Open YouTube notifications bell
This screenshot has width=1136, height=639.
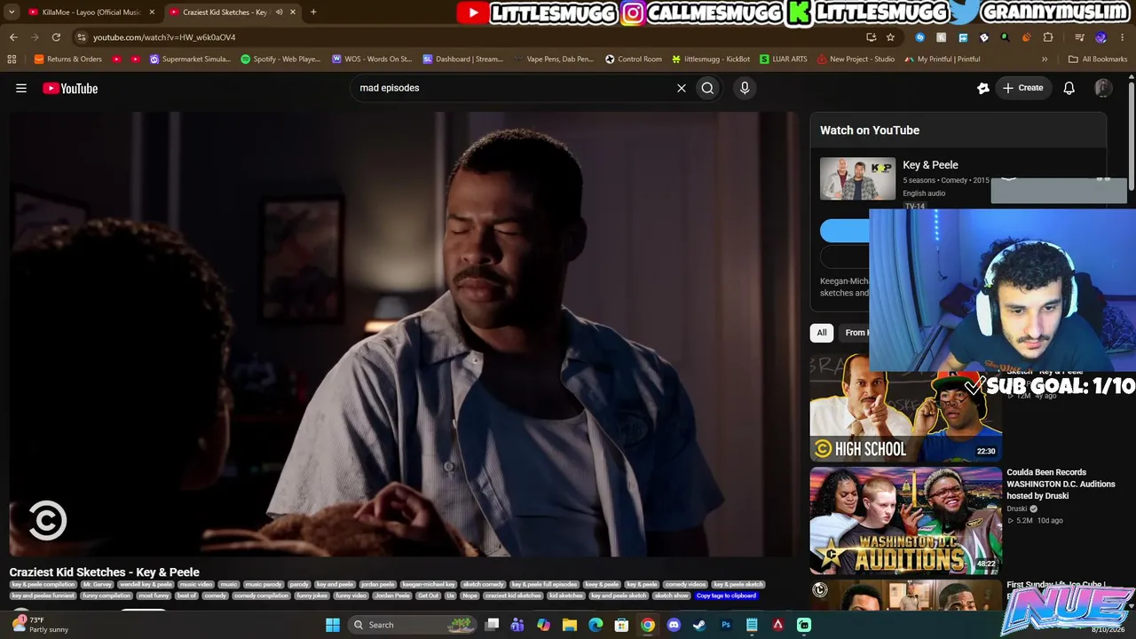click(x=1069, y=88)
